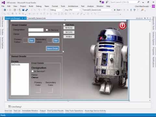The width and height of the screenshot is (156, 117).
Task: Open the Debug configuration dropdown
Action: pos(56,10)
